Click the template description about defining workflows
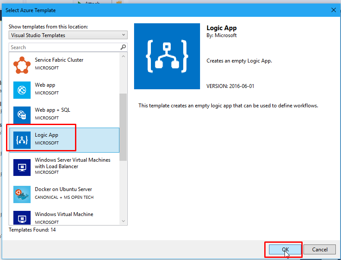The width and height of the screenshot is (341, 260). coord(228,106)
